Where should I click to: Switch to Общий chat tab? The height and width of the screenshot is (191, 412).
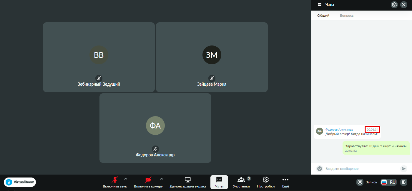323,16
